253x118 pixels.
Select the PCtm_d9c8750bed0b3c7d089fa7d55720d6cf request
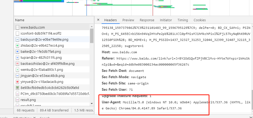point(52,94)
